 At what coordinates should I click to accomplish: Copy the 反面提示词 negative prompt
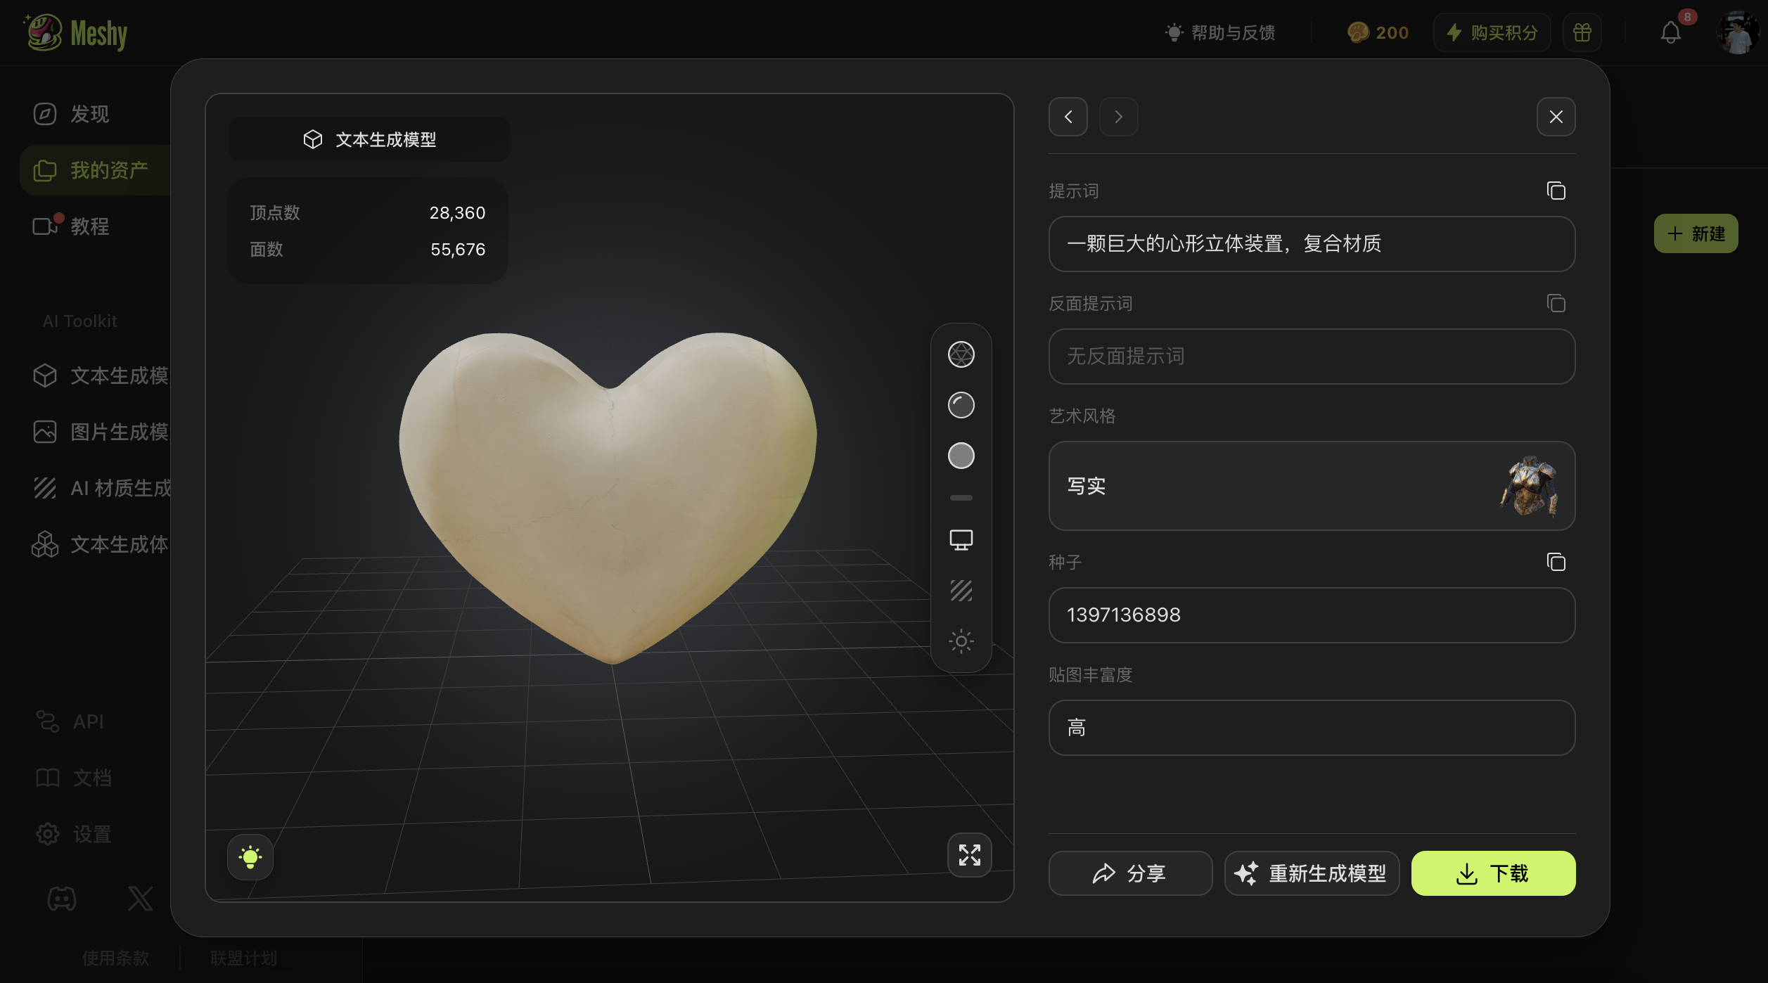point(1556,303)
